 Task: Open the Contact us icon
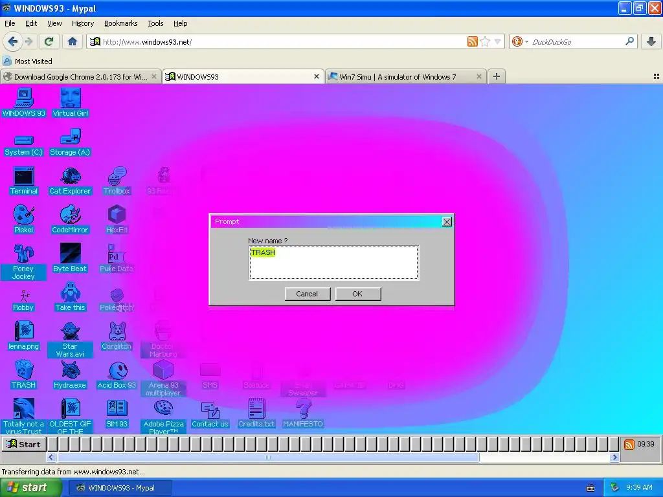click(210, 415)
